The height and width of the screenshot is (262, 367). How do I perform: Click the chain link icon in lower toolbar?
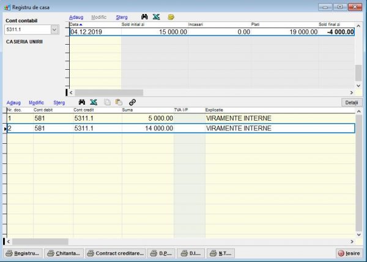132,102
